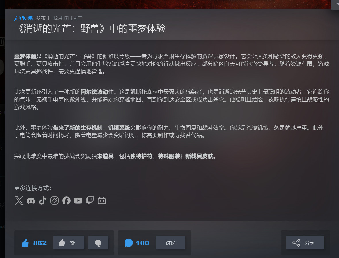Screen dimensions: 339x258
Task: Open the TikTok social link icon
Action: [x=42, y=201]
